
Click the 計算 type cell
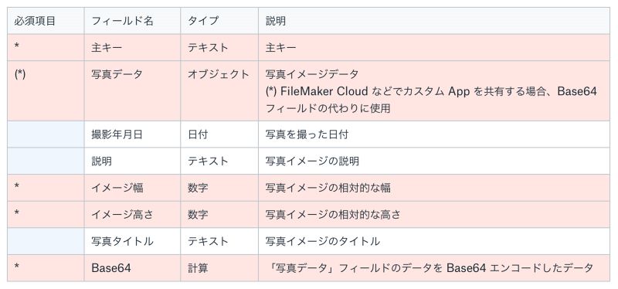click(x=219, y=267)
